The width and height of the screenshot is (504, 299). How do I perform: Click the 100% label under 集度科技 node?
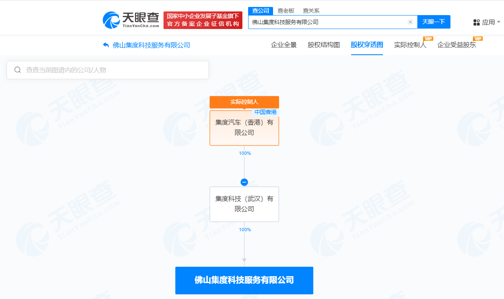tap(245, 230)
